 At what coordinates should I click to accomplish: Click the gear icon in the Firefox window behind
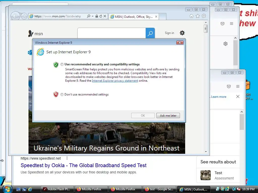[225, 44]
